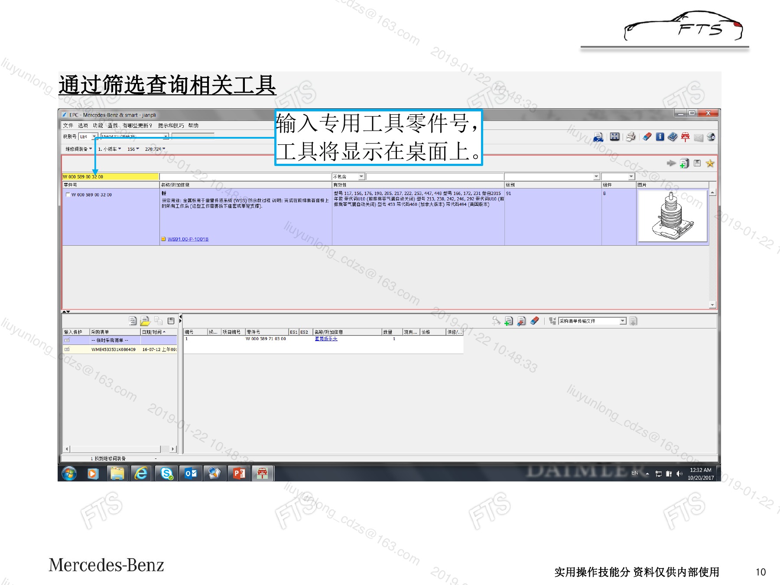780x585 pixels.
Task: Show hidden system tray icons arrow
Action: [647, 474]
